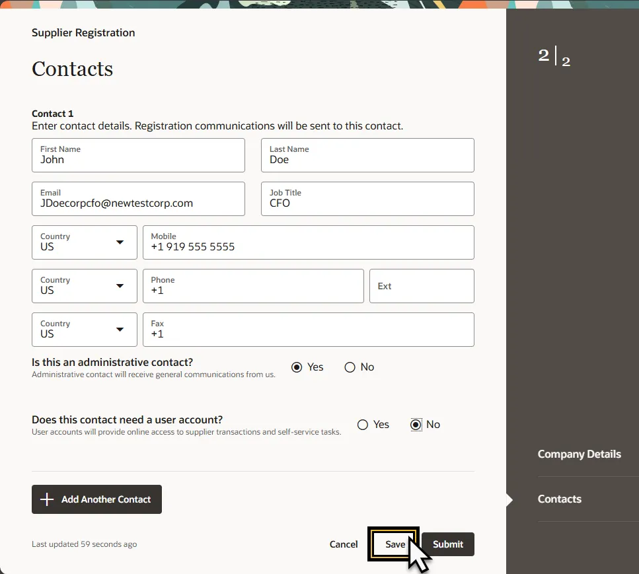Submit the supplier registration
The image size is (639, 574).
click(447, 544)
